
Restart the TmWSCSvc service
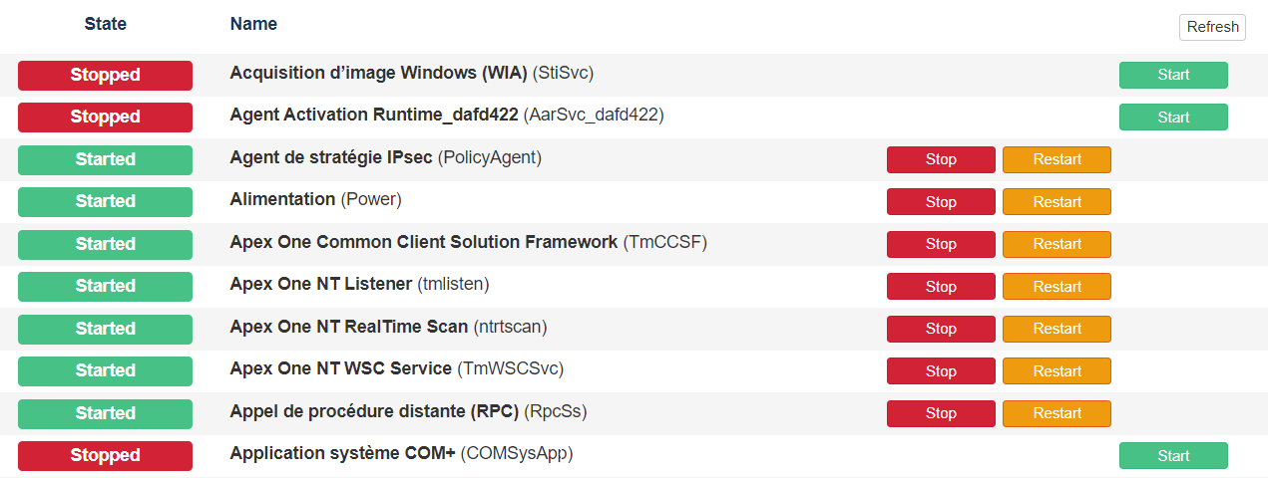tap(1057, 371)
